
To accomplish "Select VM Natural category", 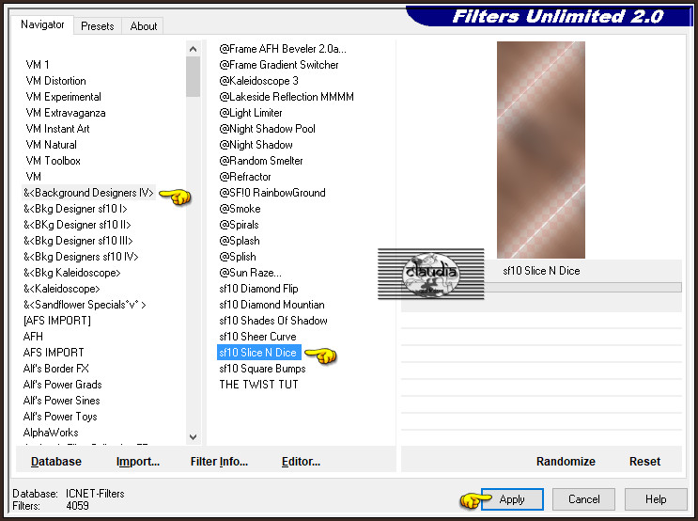I will coord(51,145).
